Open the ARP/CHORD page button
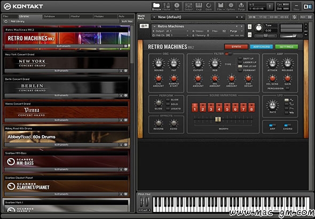Viewport: 315px width, 219px height. [x=262, y=47]
